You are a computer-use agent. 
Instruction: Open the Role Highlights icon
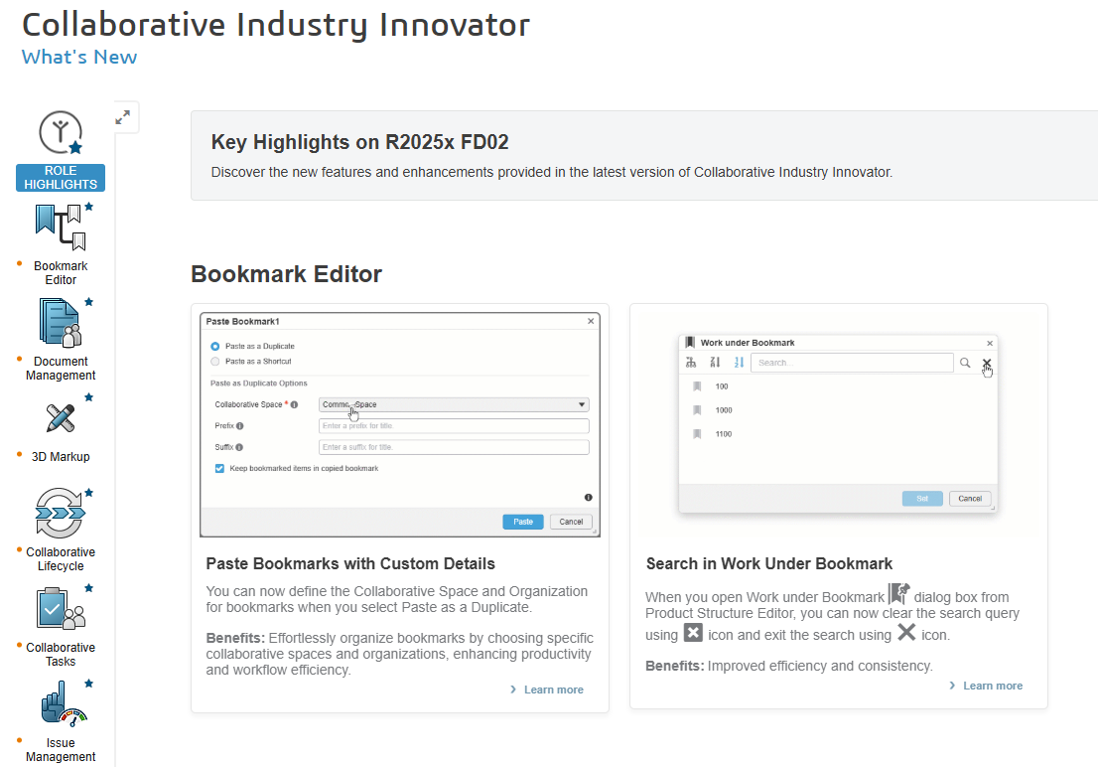60,133
